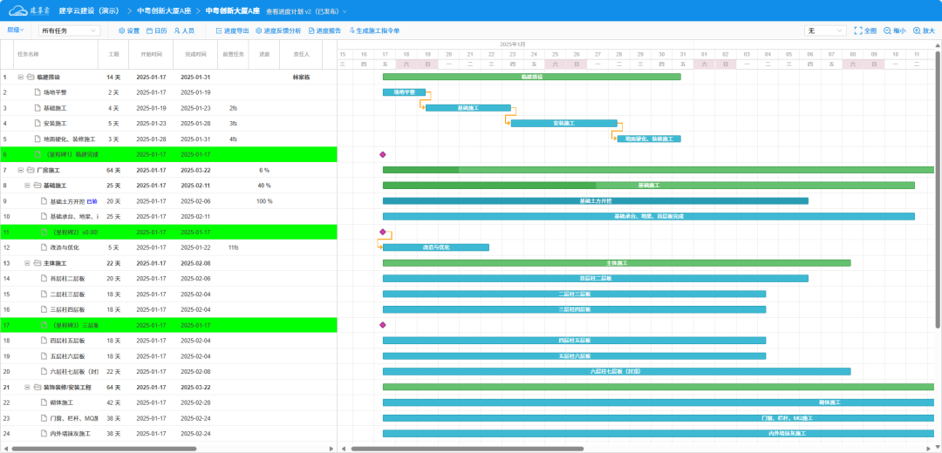Screen dimensions: 942x453
Task: Open 设置 settings gear in toolbar
Action: tap(128, 30)
